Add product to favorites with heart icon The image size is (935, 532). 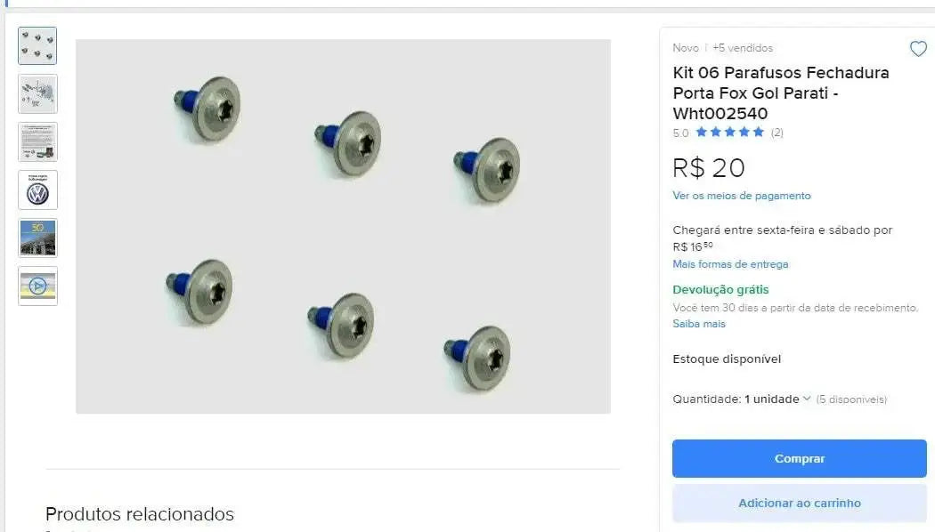918,48
